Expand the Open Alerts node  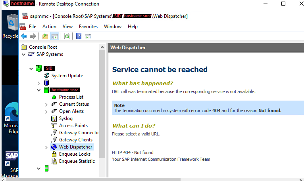tap(46, 112)
